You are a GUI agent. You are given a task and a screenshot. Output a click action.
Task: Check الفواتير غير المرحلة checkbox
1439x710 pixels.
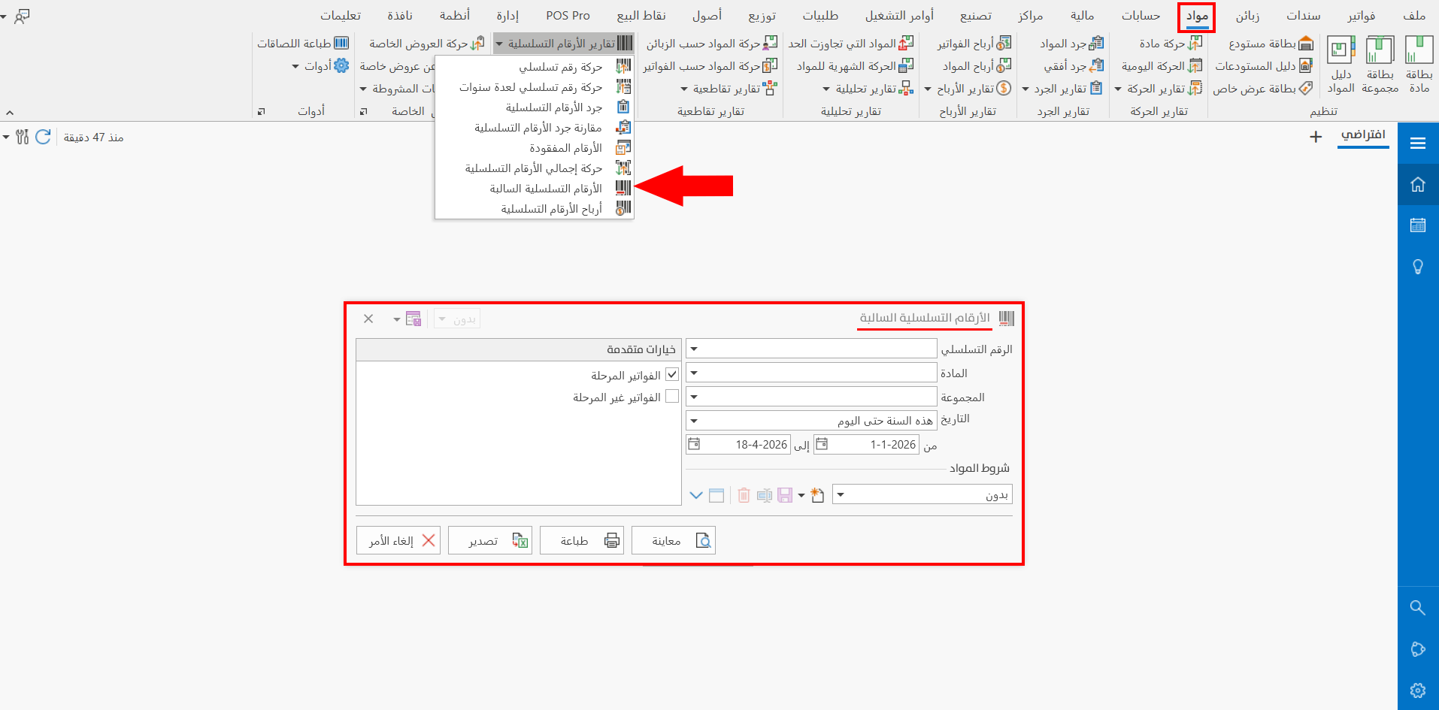point(672,396)
